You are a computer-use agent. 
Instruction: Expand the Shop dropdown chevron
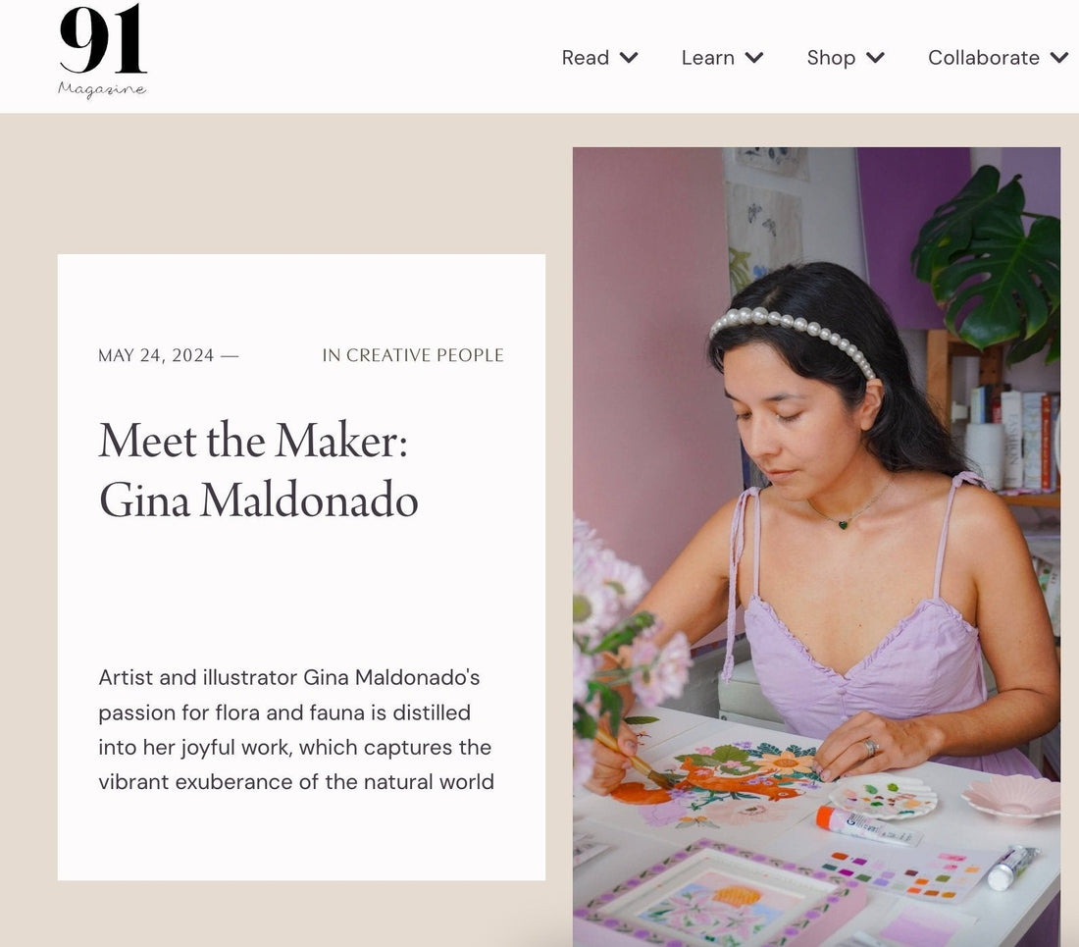[x=876, y=58]
